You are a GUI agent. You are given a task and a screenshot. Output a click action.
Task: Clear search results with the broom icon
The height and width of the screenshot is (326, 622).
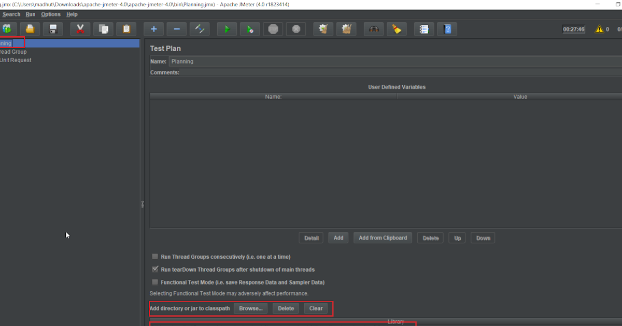click(x=397, y=29)
